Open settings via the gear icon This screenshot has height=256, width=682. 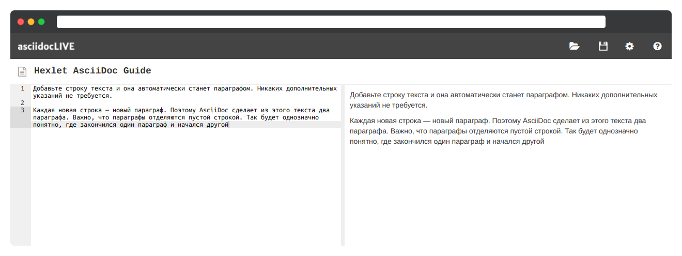tap(629, 46)
